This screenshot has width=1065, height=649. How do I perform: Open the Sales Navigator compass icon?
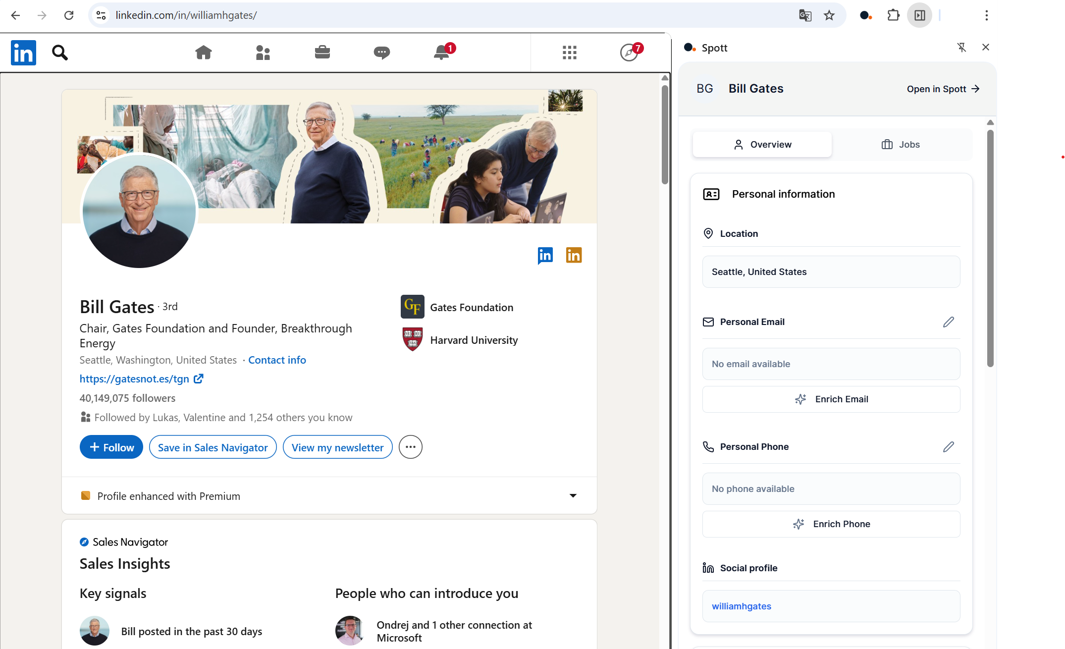tap(629, 53)
